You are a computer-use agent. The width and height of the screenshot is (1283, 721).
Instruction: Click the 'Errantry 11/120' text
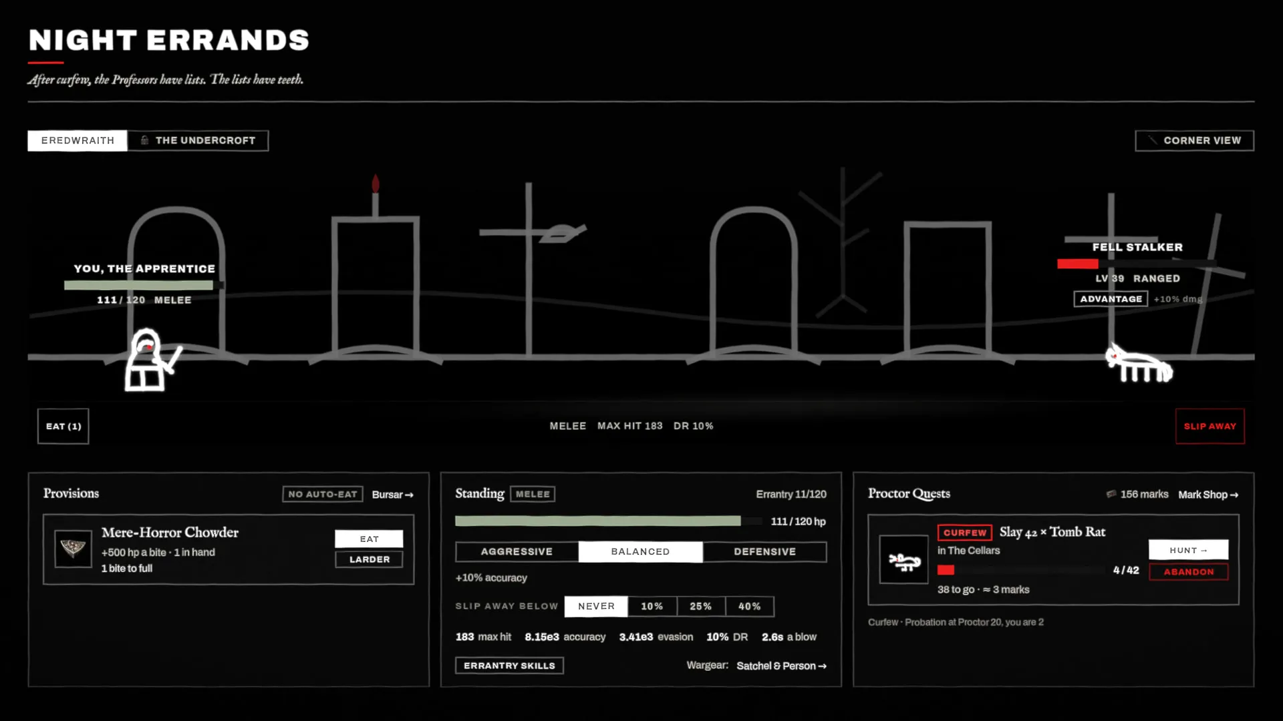point(791,495)
